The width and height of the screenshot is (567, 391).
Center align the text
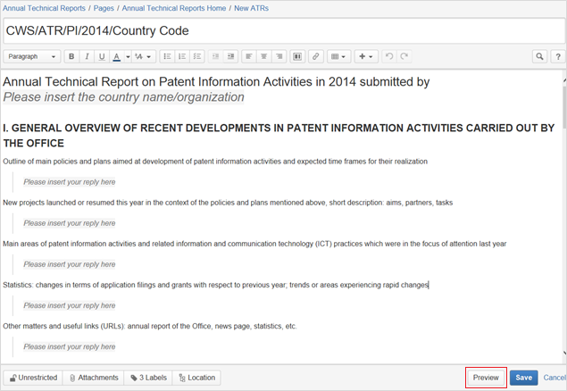click(263, 56)
